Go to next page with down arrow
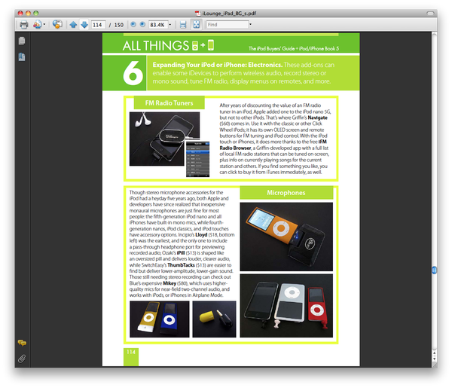The image size is (452, 388). 84,25
